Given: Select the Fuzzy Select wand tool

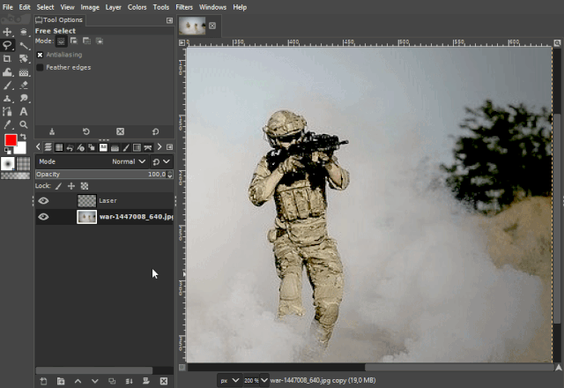Looking at the screenshot, I should (x=24, y=45).
